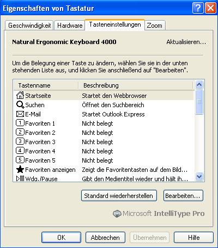Click the scrollbar down arrow
The width and height of the screenshot is (218, 248).
pyautogui.click(x=199, y=176)
